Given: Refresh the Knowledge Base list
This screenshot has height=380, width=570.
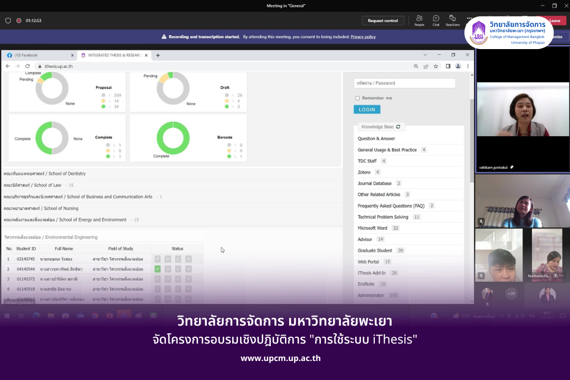Looking at the screenshot, I should click(x=398, y=127).
